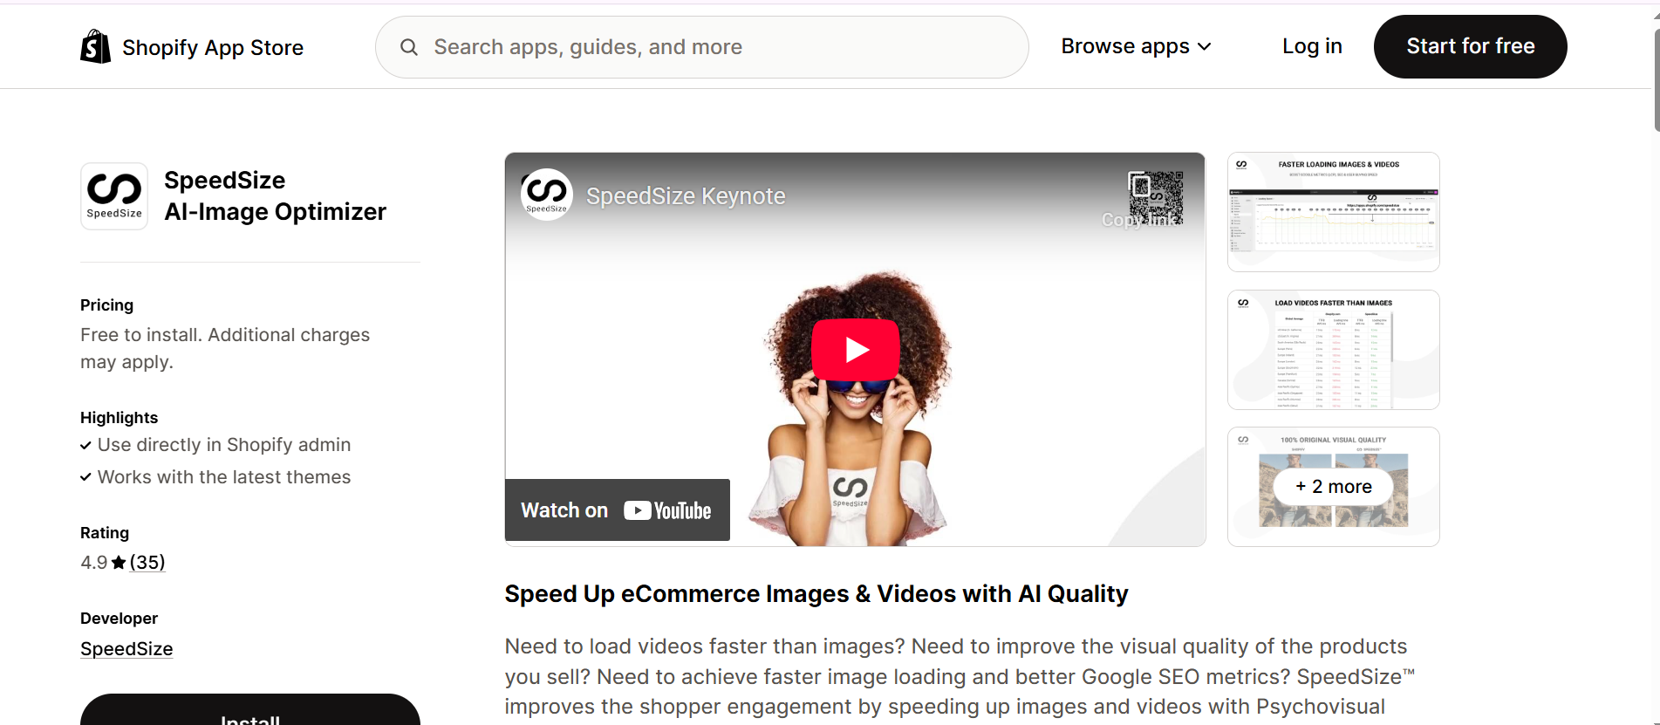The height and width of the screenshot is (725, 1660).
Task: Click the Highlights label
Action: pos(119,418)
